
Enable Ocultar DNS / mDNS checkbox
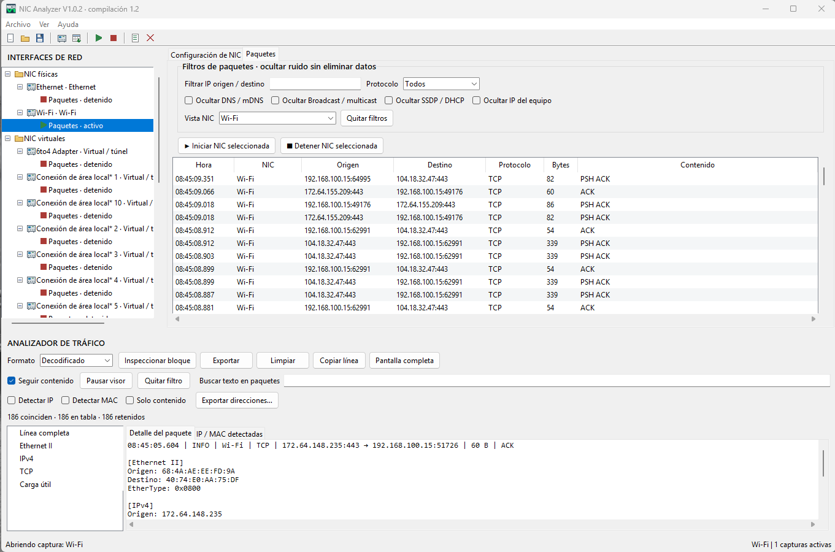tap(189, 101)
